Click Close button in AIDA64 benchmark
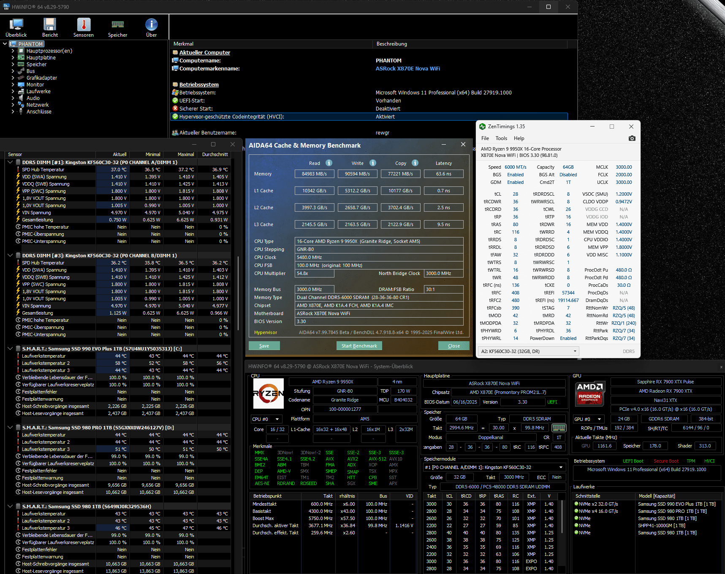This screenshot has height=574, width=725. coord(454,346)
